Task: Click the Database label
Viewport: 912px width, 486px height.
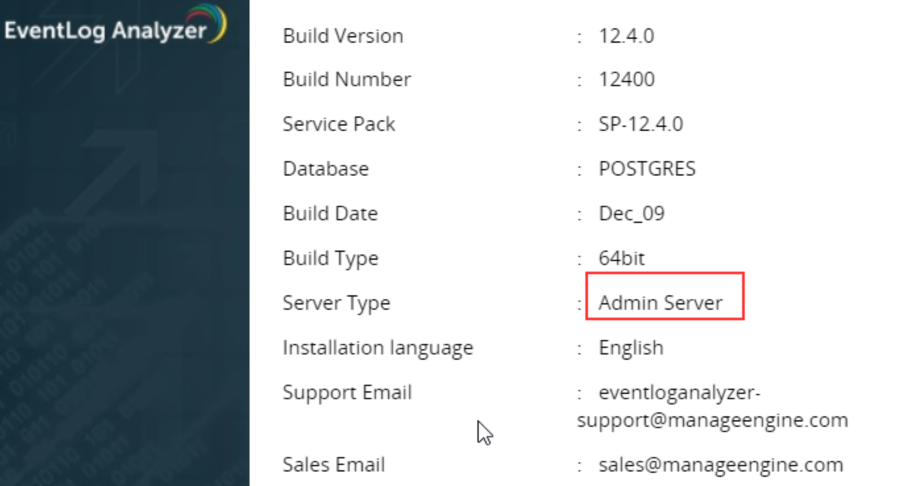Action: (326, 169)
